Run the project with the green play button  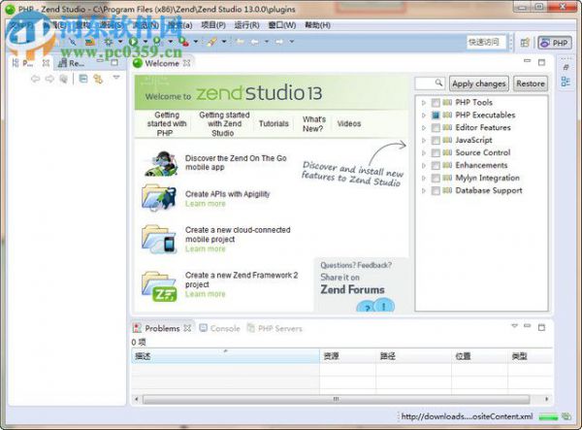133,42
